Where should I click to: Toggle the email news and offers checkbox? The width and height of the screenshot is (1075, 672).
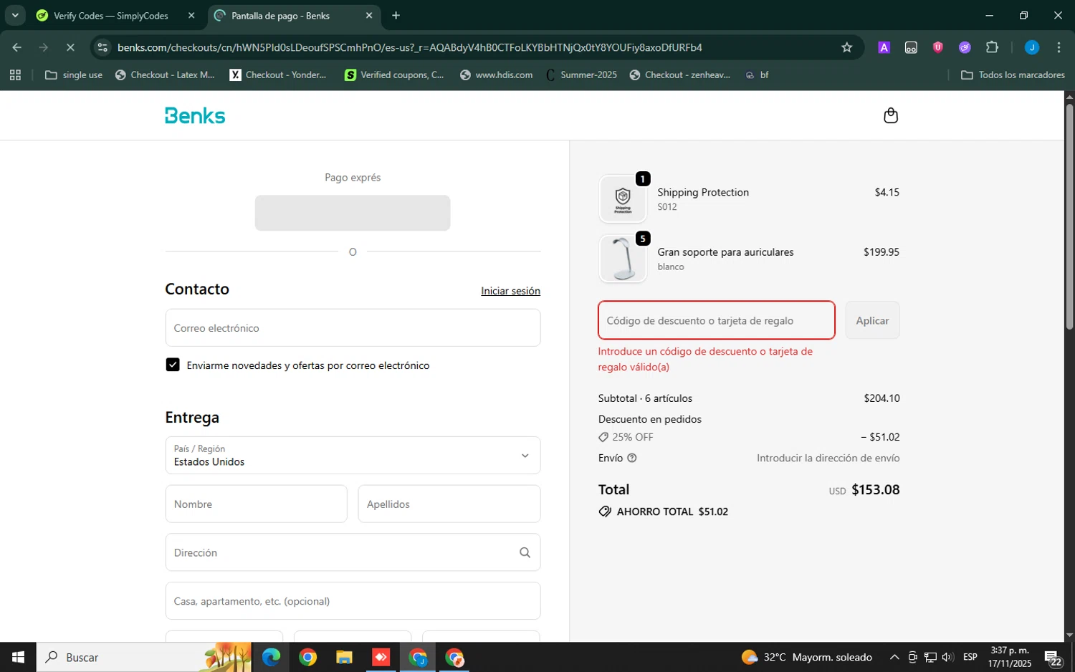click(x=173, y=365)
